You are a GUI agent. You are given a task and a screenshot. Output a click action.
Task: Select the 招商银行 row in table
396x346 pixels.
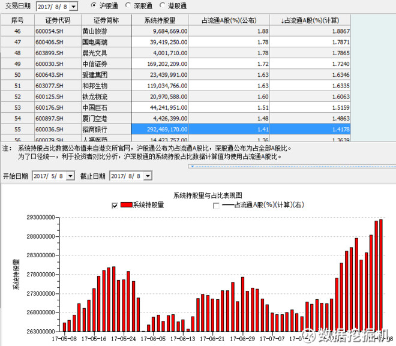pos(106,129)
